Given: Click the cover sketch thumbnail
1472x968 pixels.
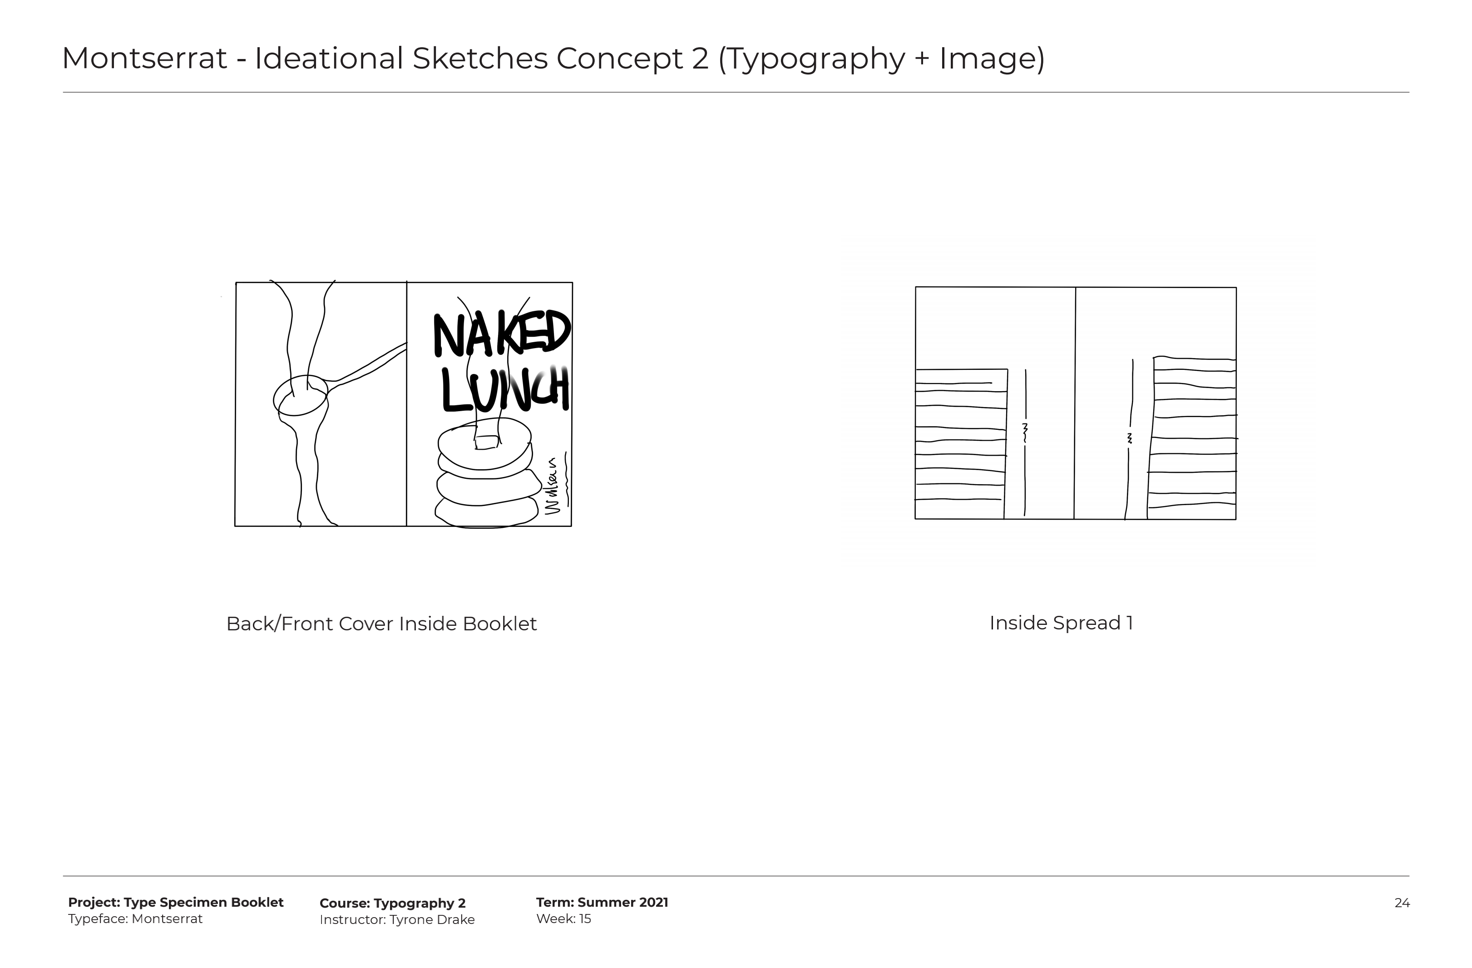Looking at the screenshot, I should (403, 404).
